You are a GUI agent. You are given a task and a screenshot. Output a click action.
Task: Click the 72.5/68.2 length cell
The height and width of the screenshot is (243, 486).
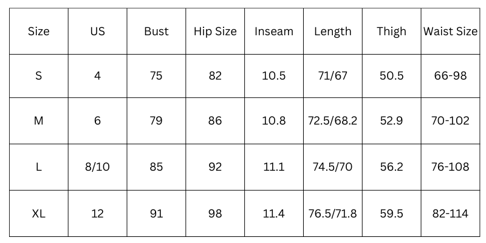[x=332, y=121]
